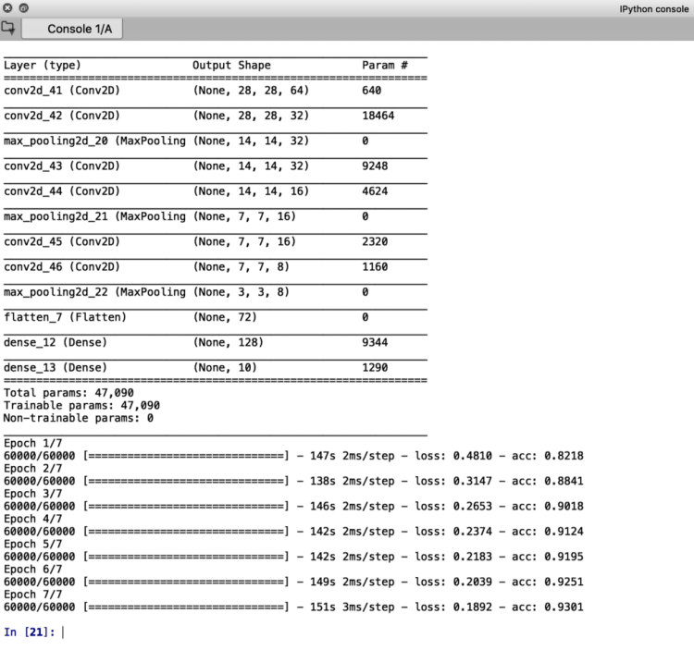Screen dimensions: 694x650
Task: Switch to the Console 1/A tab
Action: 71,29
